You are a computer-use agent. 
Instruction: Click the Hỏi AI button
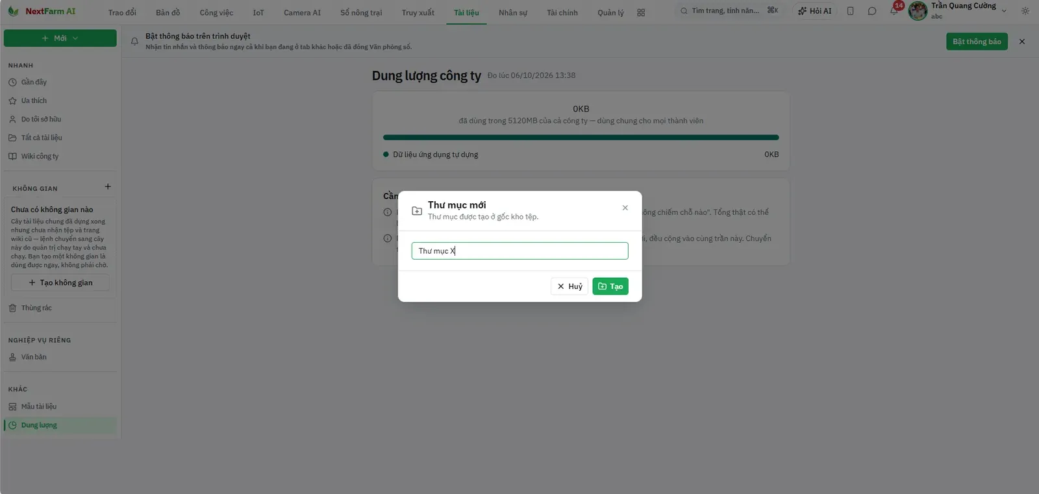[815, 11]
